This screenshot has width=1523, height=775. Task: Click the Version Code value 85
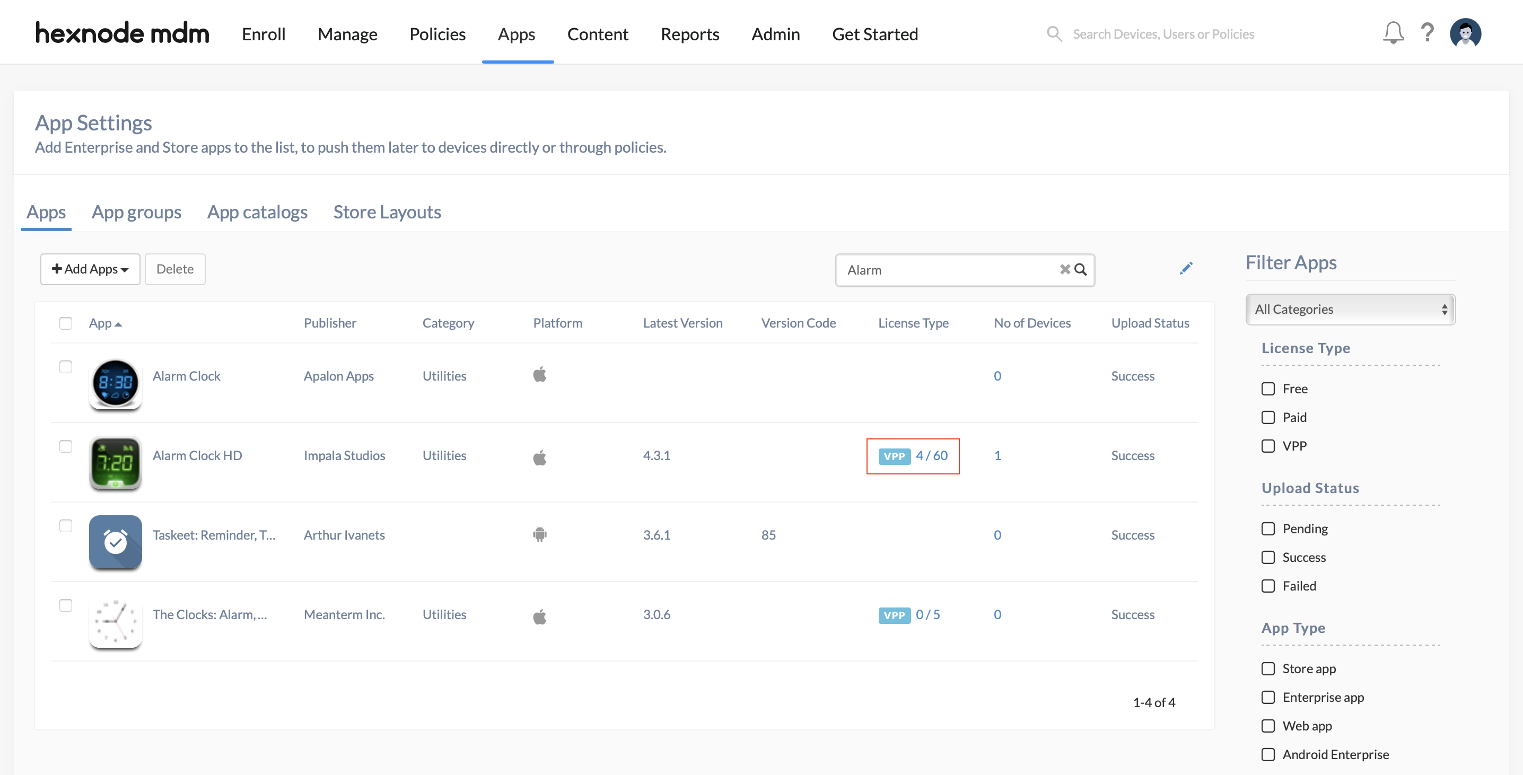768,535
